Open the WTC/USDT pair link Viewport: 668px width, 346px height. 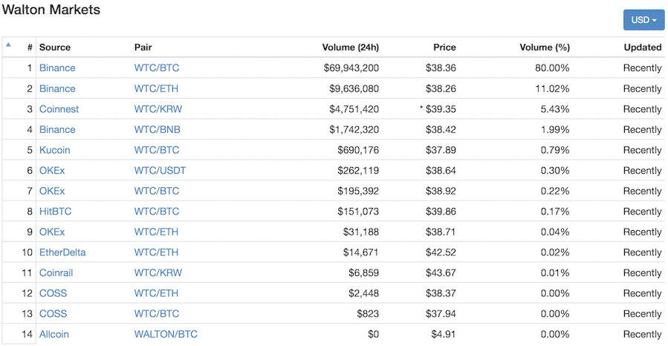pyautogui.click(x=160, y=171)
